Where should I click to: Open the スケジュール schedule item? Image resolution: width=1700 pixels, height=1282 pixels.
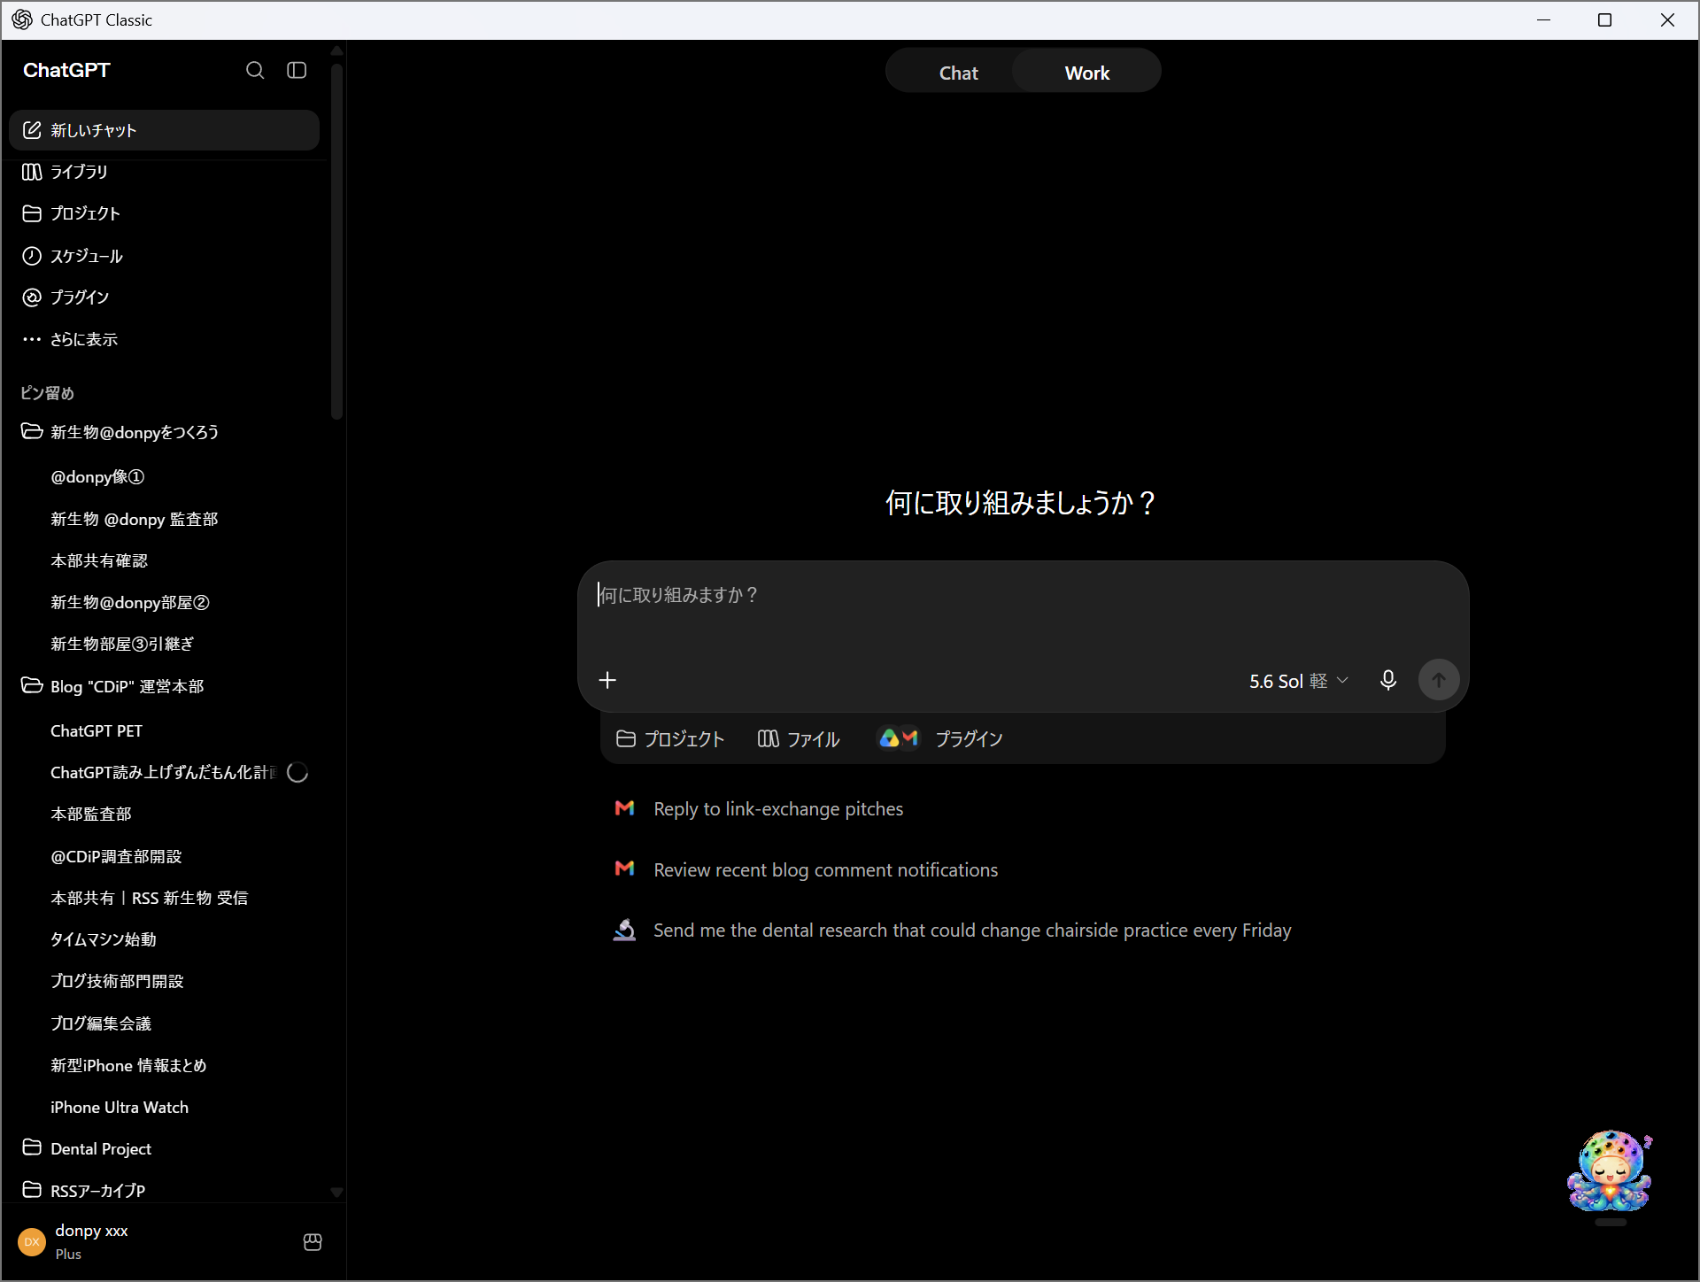click(x=164, y=256)
